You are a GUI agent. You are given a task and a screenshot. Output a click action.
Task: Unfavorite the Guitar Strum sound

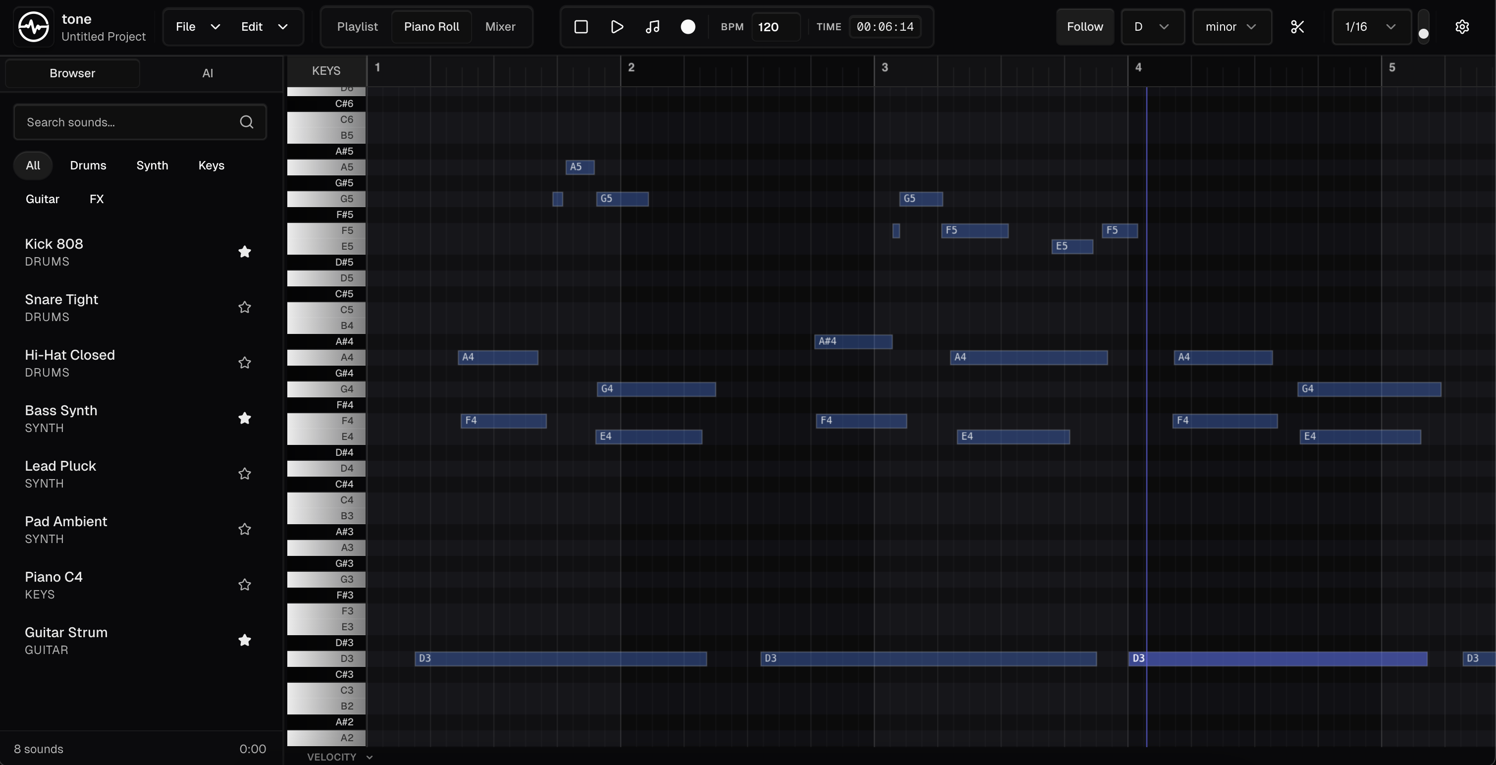click(244, 640)
